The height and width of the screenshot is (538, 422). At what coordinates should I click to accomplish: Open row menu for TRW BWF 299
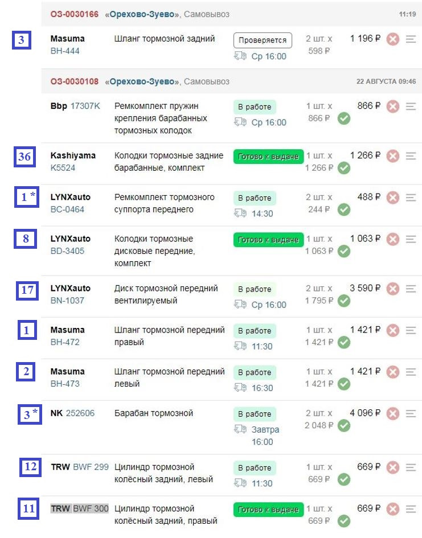tap(411, 467)
